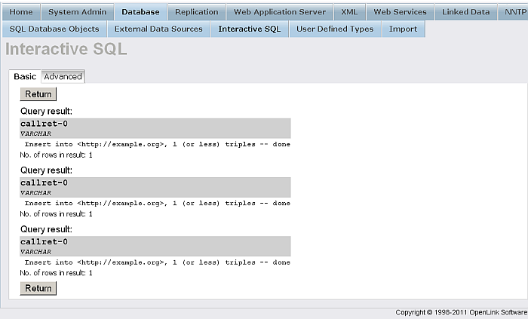Viewport: 528px width, 319px height.
Task: Open the Linked Data tab
Action: (x=465, y=12)
